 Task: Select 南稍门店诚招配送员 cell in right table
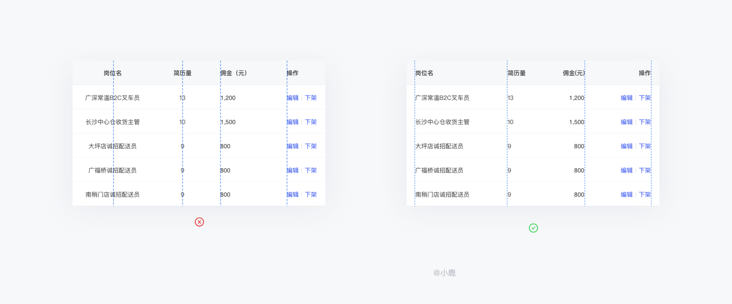442,194
